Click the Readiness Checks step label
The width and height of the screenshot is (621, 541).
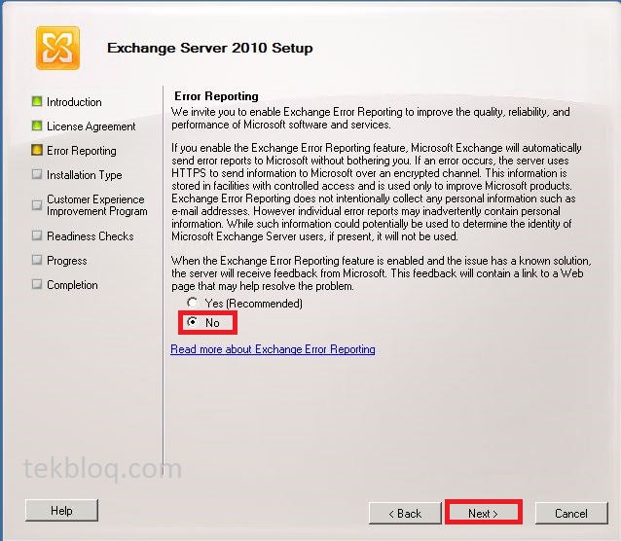click(91, 236)
